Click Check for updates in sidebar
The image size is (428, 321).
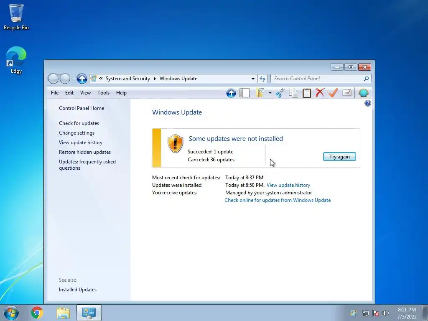(x=79, y=123)
